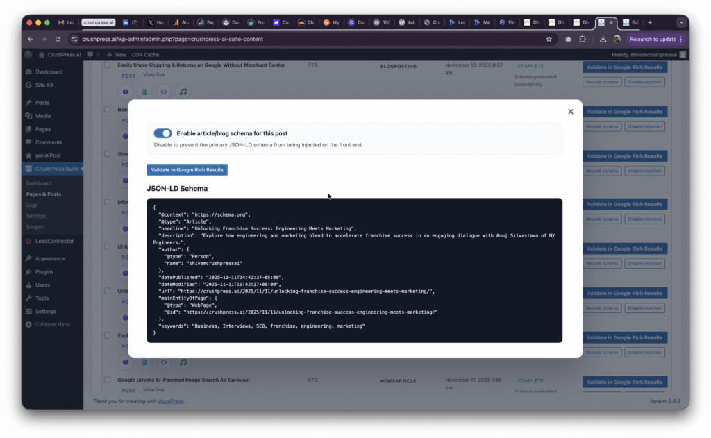The image size is (711, 438).
Task: Go back in browser history
Action: tap(30, 39)
